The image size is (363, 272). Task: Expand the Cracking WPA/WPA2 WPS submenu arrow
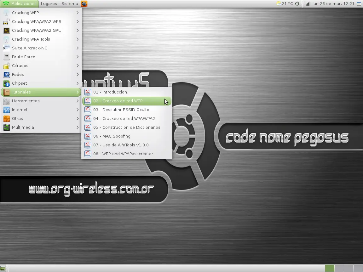[x=78, y=21]
